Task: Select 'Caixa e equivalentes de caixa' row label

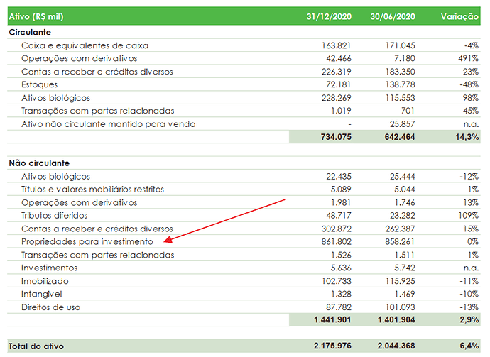Action: (85, 45)
